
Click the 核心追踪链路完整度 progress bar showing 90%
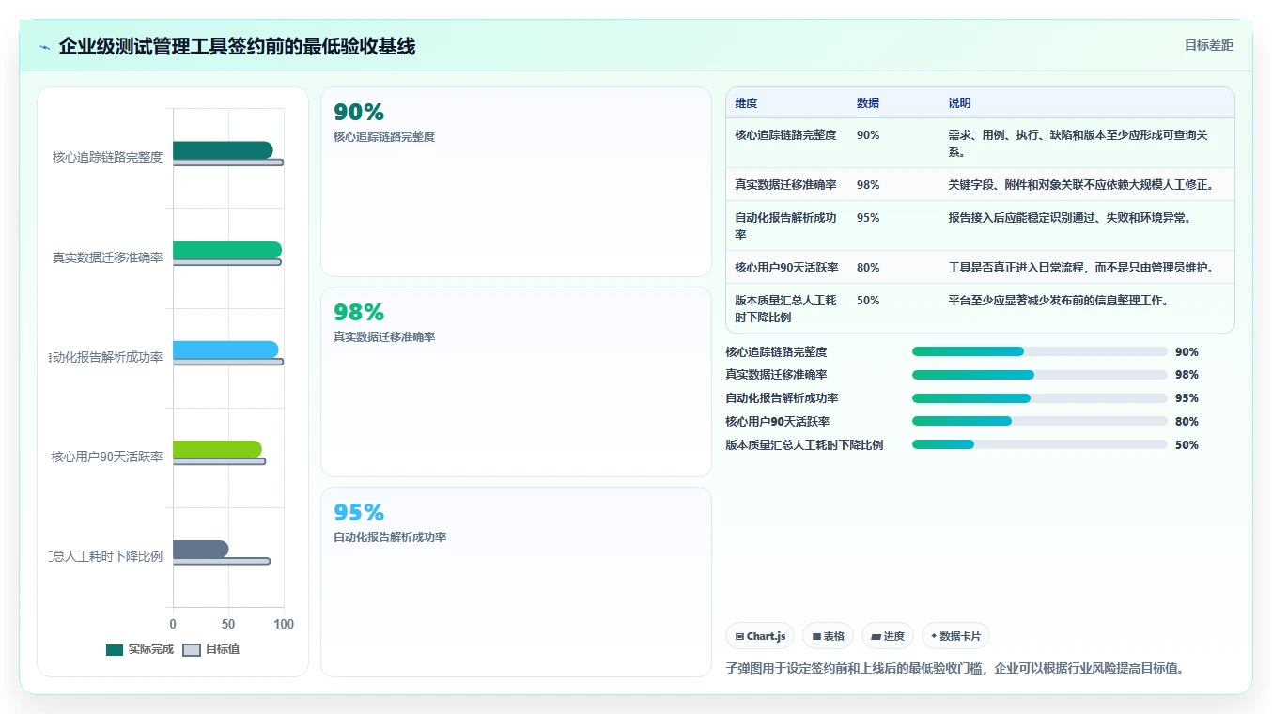click(x=1040, y=351)
